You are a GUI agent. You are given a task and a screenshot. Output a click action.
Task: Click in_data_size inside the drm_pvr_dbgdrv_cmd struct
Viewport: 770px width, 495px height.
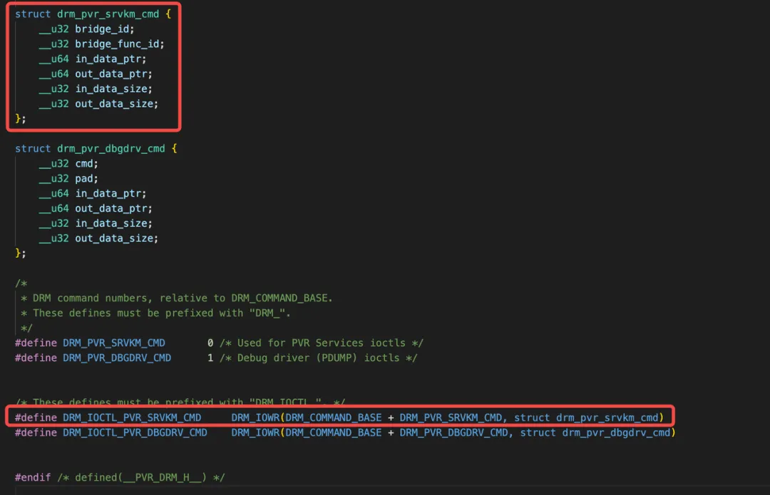click(112, 223)
